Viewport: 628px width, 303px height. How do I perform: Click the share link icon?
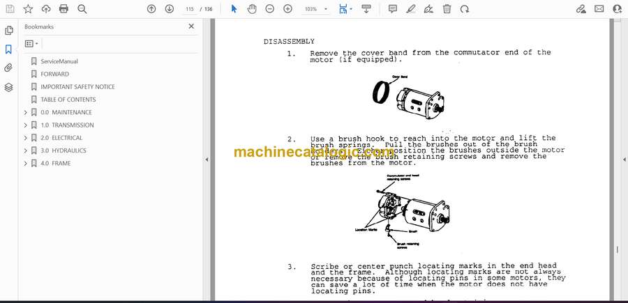click(581, 9)
